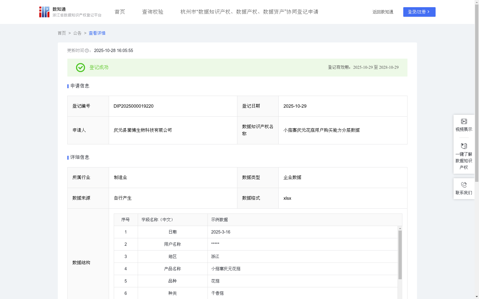Open 杭州市协同登记申请 menu item
The height and width of the screenshot is (299, 479).
(249, 12)
